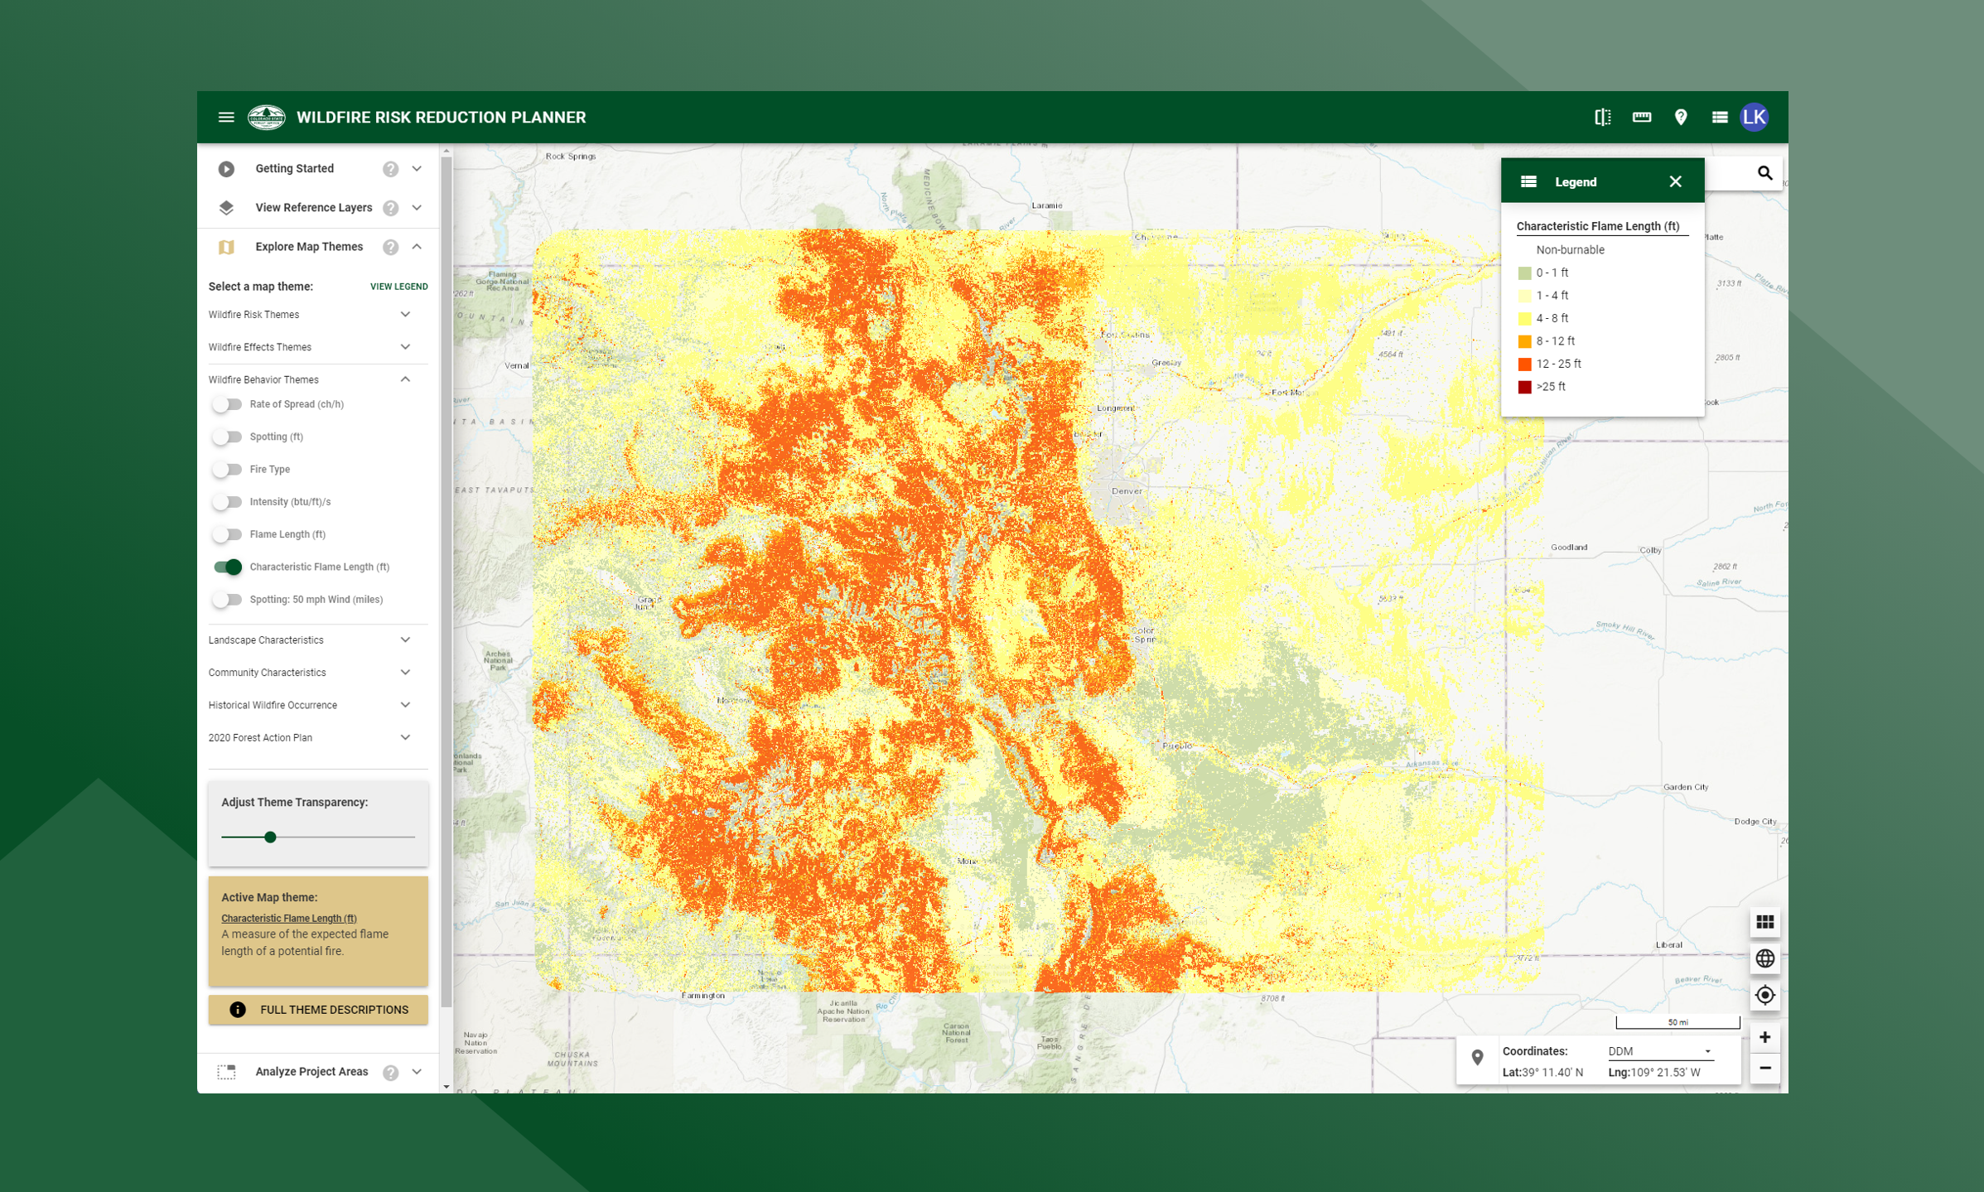Open the LK user account avatar
This screenshot has width=1984, height=1192.
click(x=1755, y=118)
